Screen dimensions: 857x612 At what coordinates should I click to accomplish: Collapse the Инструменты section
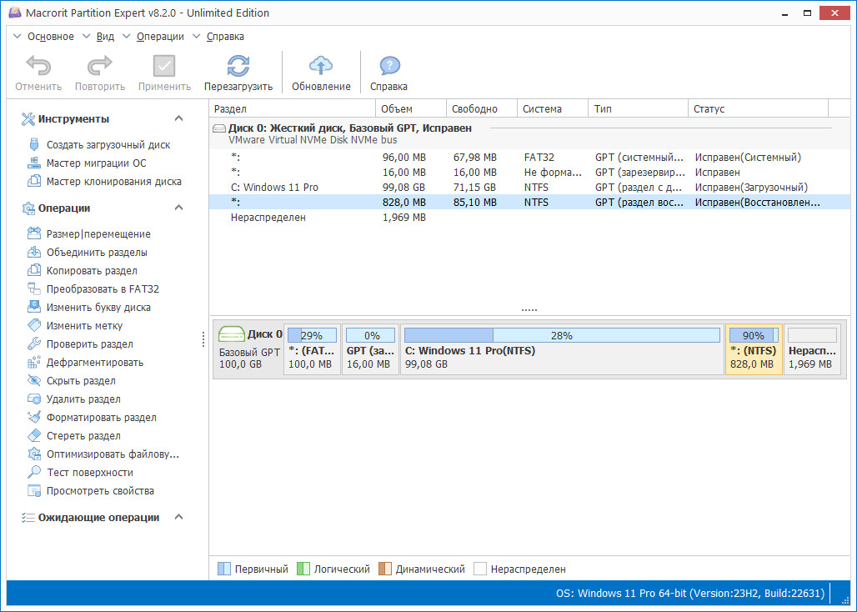pos(178,118)
